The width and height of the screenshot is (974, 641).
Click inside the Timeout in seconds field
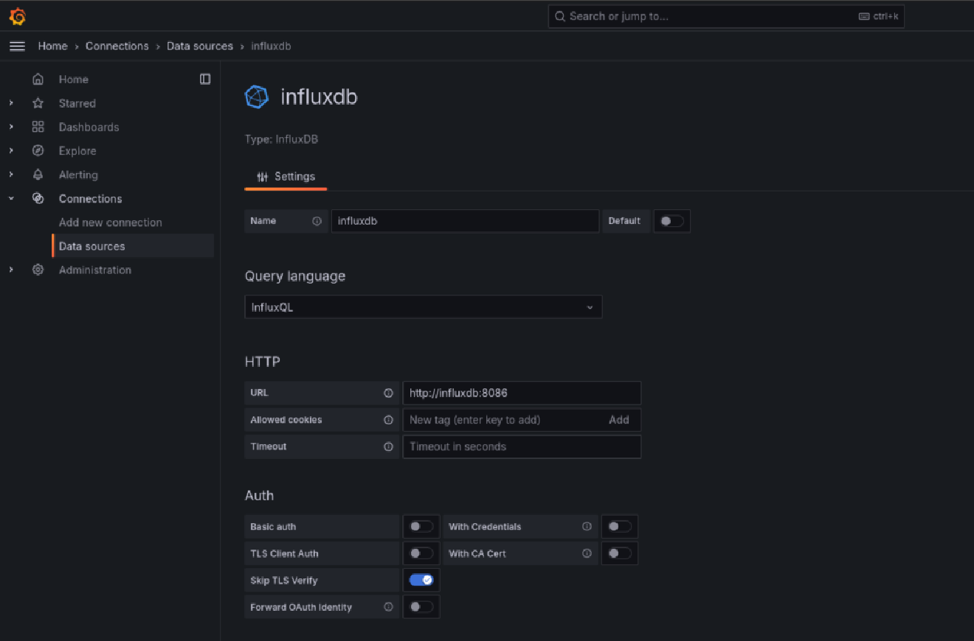[522, 446]
